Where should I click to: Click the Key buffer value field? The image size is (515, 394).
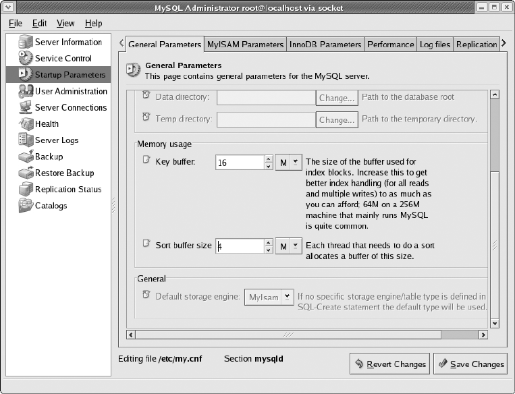(240, 162)
